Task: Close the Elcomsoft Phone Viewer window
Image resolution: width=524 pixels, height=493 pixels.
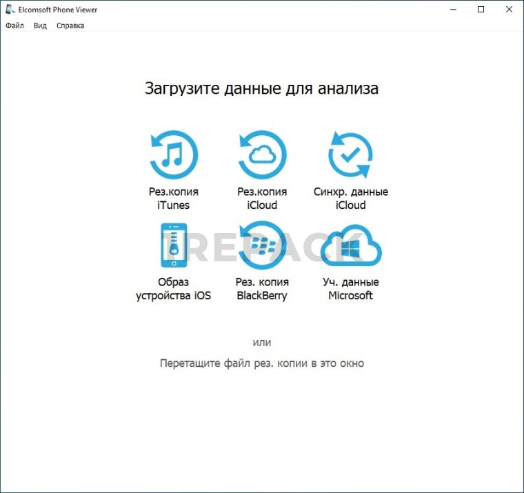Action: pyautogui.click(x=509, y=10)
